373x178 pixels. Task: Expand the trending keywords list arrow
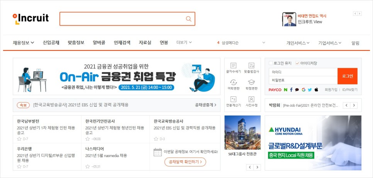click(263, 42)
